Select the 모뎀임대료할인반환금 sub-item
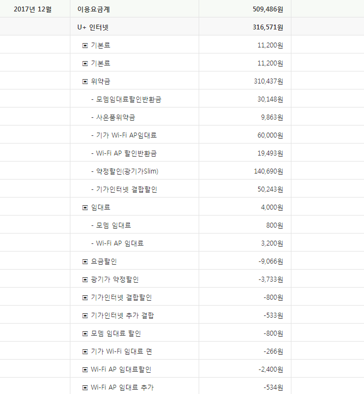 coord(128,99)
